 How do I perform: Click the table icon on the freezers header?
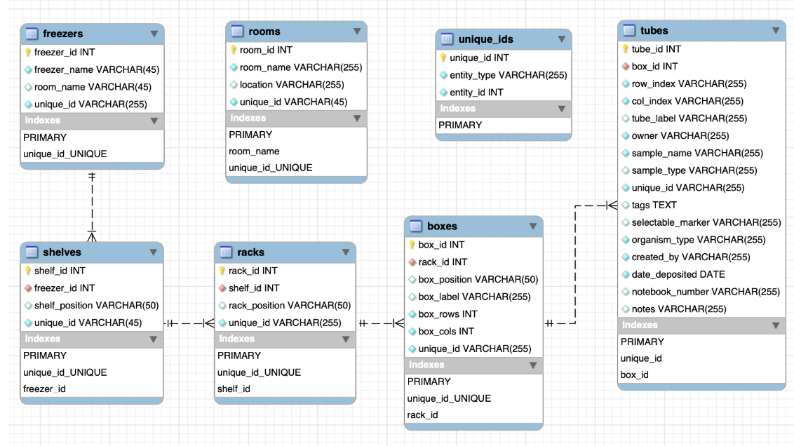pos(31,33)
